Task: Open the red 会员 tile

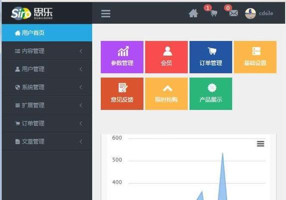Action: [166, 57]
